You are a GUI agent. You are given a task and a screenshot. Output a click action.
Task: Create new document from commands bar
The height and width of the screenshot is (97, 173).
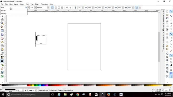pyautogui.click(x=167, y=12)
